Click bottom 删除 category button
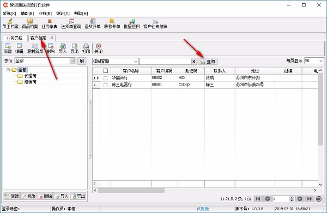The width and height of the screenshot is (327, 213). (45, 196)
